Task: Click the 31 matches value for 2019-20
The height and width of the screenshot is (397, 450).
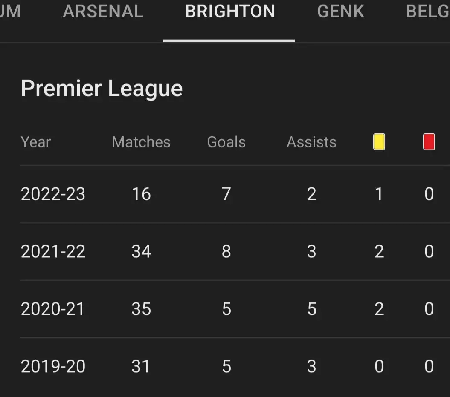Action: [141, 366]
